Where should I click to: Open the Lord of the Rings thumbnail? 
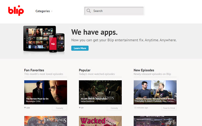point(46,121)
